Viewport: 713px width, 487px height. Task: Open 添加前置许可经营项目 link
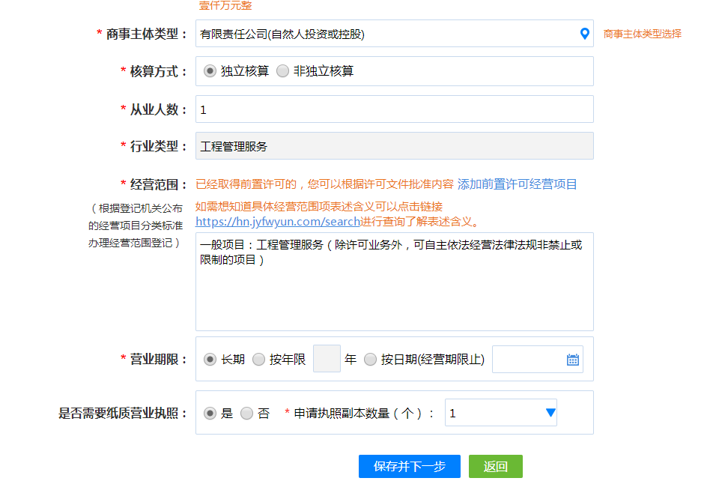click(x=517, y=184)
